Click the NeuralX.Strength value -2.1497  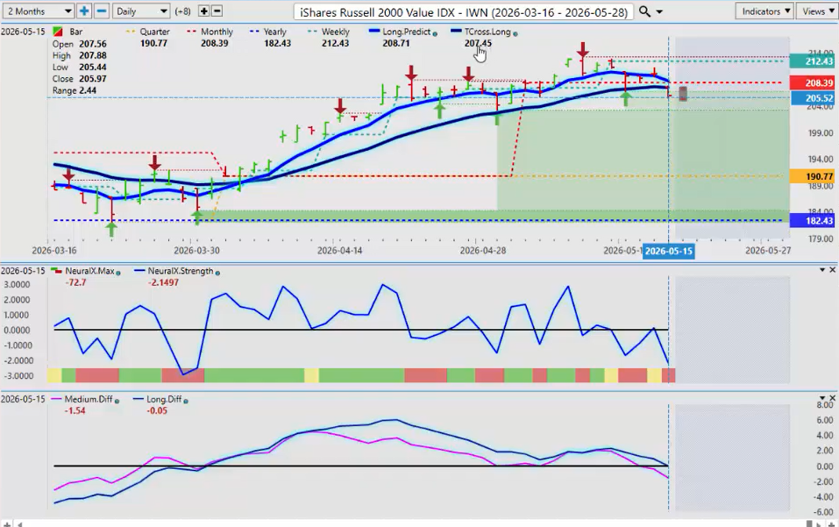[x=163, y=282]
